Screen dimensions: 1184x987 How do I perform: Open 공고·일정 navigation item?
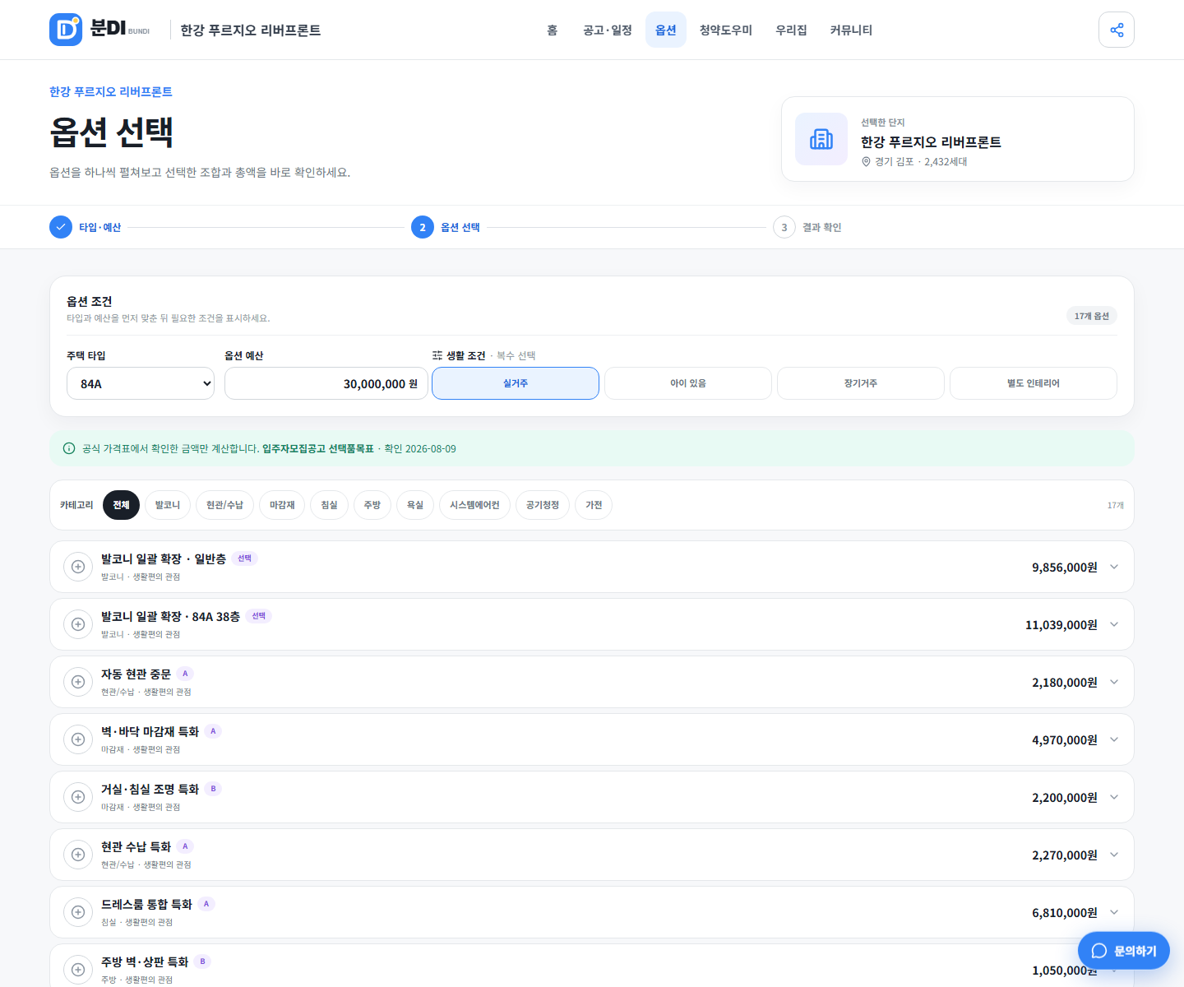(x=608, y=30)
